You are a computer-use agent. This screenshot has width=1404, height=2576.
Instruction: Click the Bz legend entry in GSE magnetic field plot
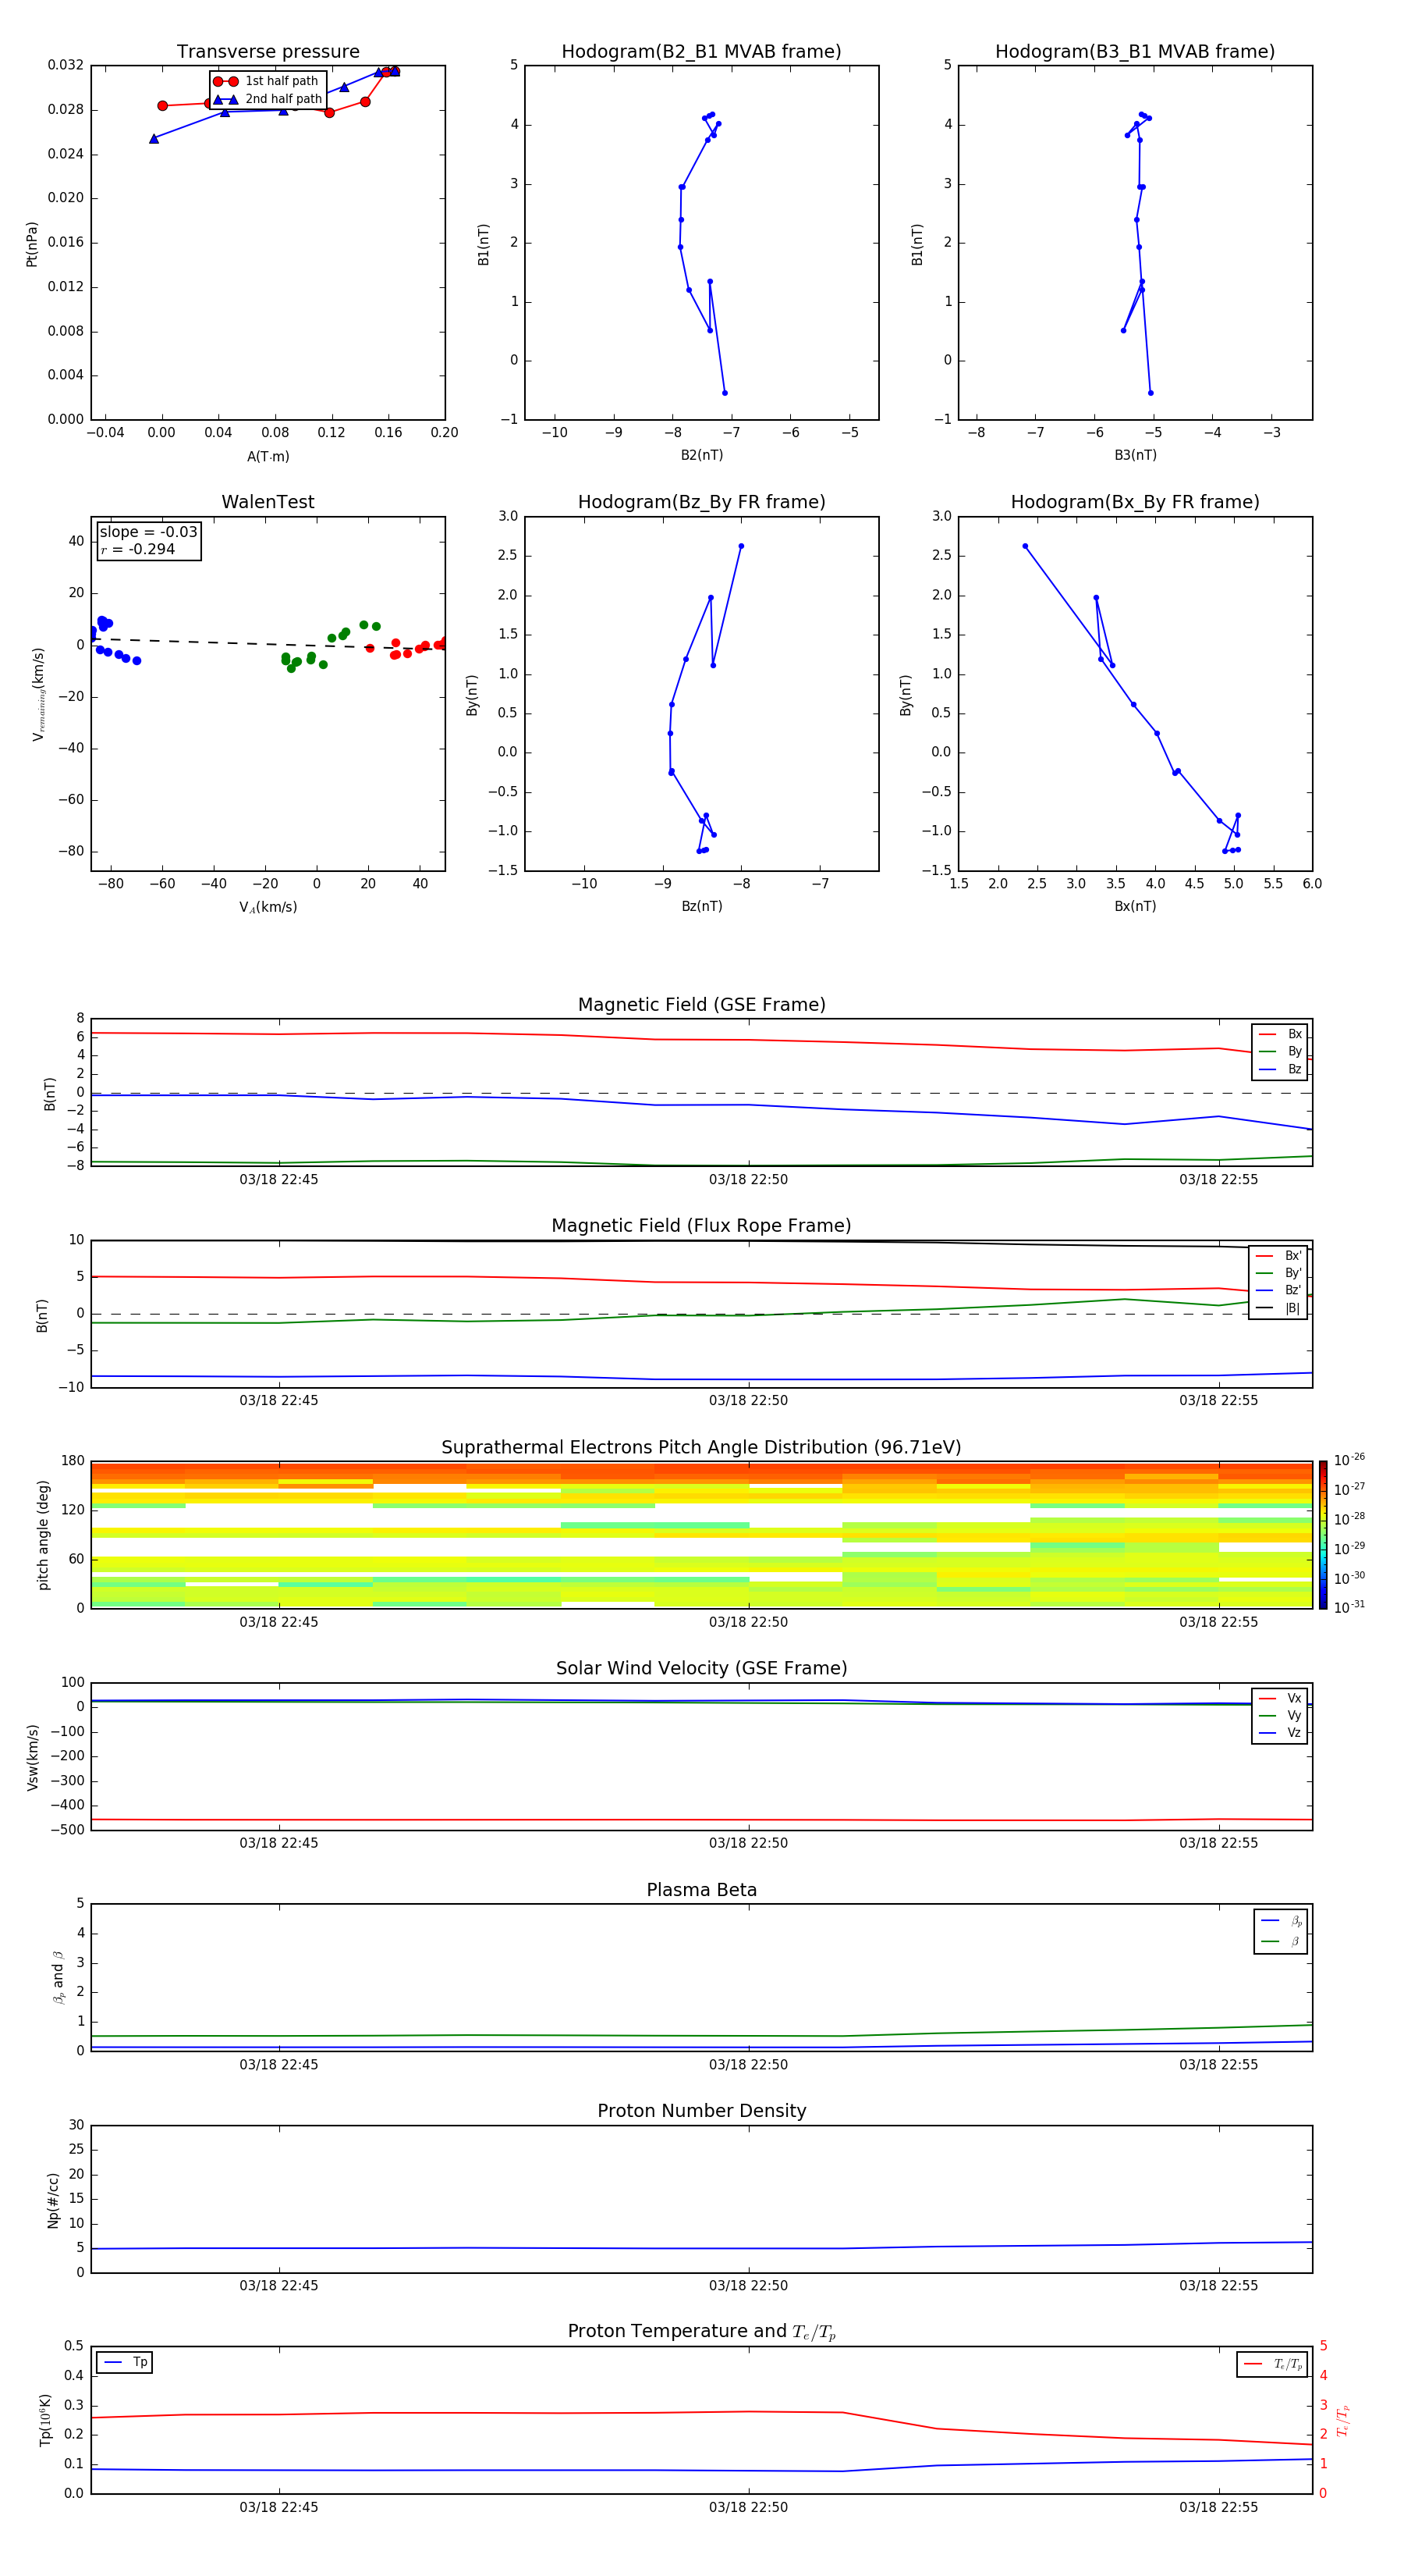[x=1280, y=1069]
